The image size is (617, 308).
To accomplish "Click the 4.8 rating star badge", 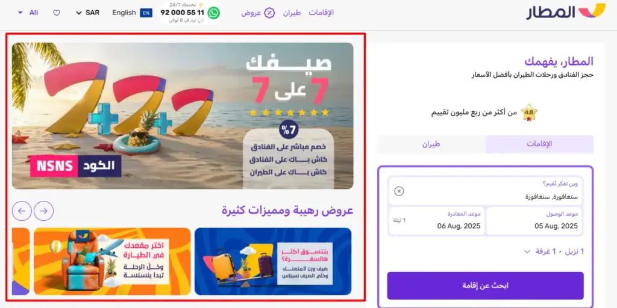I will click(529, 112).
